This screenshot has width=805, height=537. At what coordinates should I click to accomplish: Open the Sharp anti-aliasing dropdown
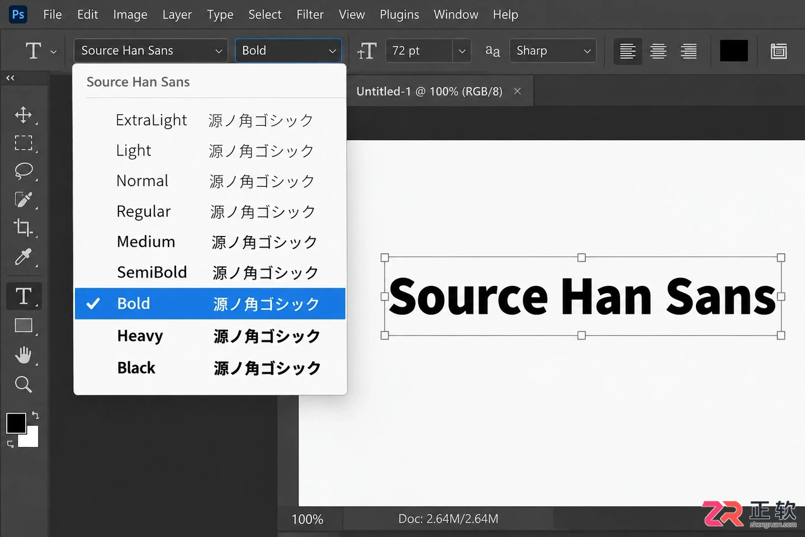[553, 50]
